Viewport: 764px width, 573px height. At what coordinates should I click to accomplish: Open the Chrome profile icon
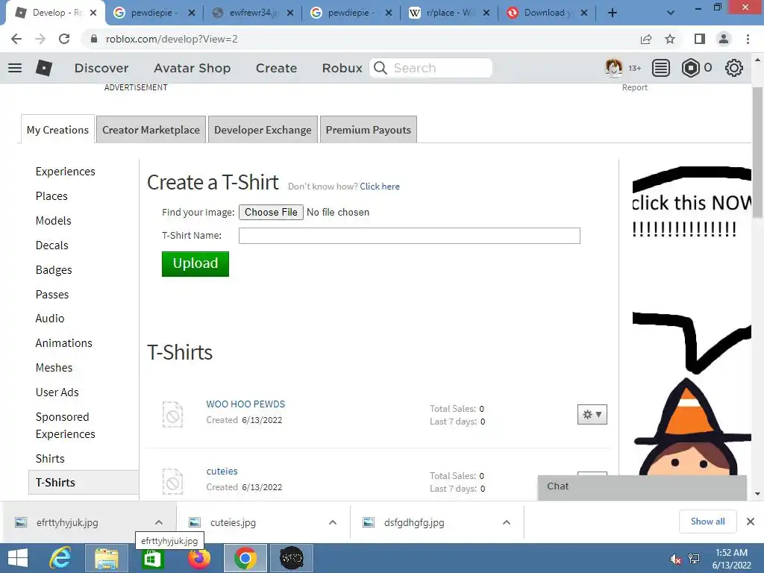(x=724, y=39)
